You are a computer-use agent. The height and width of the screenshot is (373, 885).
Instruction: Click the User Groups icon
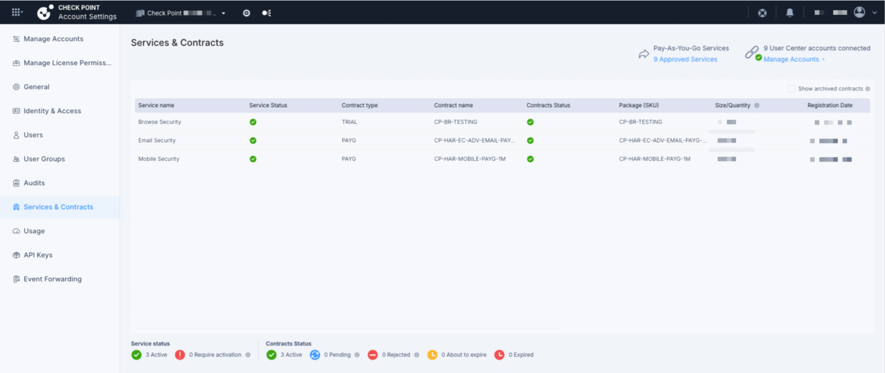(16, 159)
